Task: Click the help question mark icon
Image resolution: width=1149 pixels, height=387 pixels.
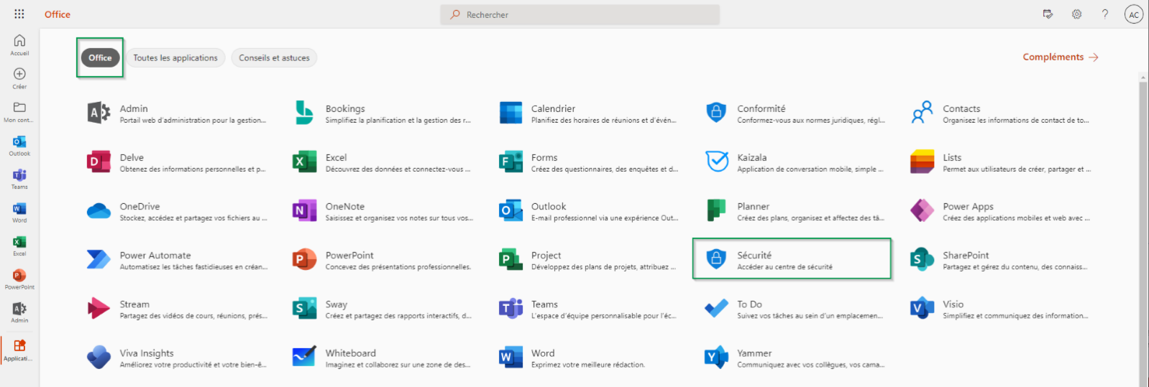Action: click(1105, 14)
